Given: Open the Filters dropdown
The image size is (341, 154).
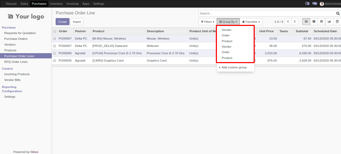Looking at the screenshot, I should 207,22.
